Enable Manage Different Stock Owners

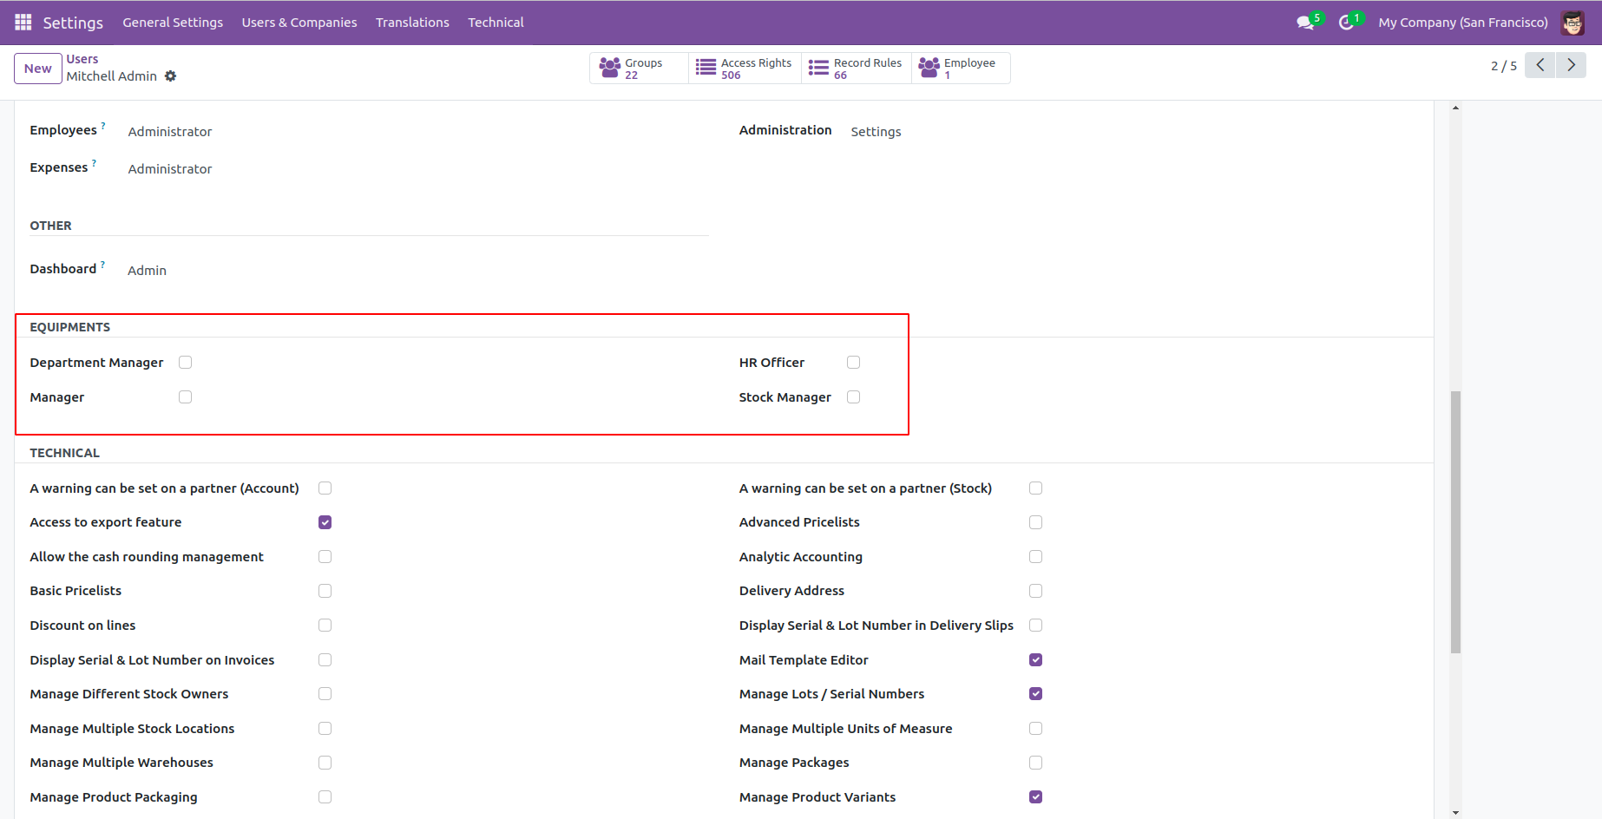click(x=325, y=694)
